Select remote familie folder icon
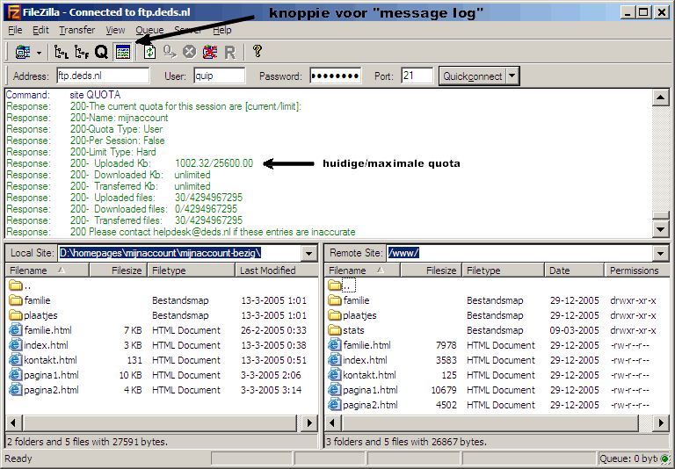The width and height of the screenshot is (675, 469). (335, 300)
